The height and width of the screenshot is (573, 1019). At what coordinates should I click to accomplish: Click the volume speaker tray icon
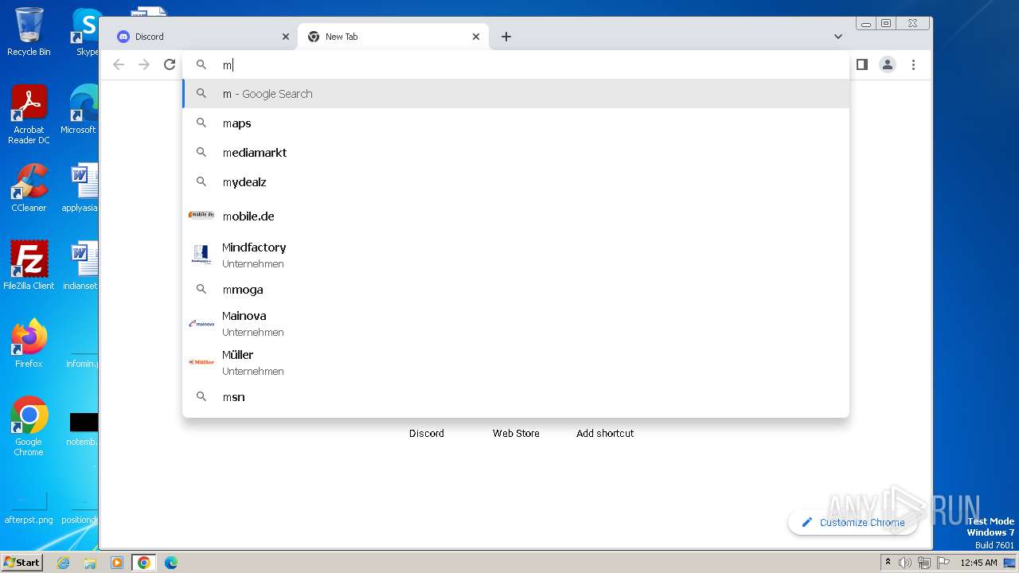905,563
